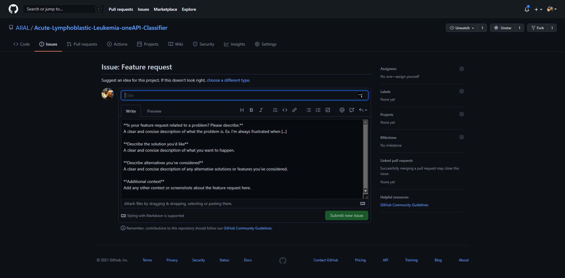Click the scrollbar down arrow in text area

tap(365, 191)
